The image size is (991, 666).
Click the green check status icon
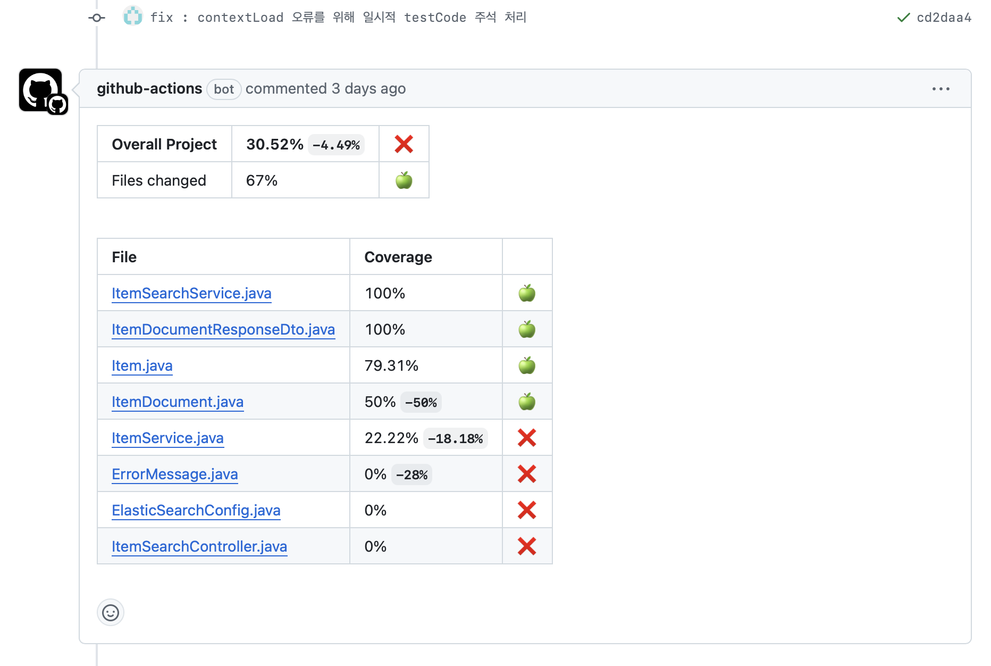point(903,18)
